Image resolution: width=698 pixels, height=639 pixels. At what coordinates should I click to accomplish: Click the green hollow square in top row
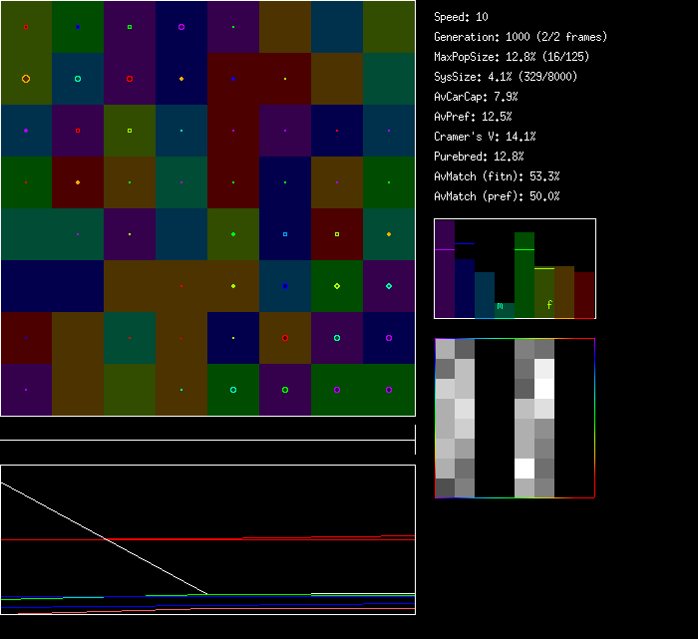click(x=130, y=27)
